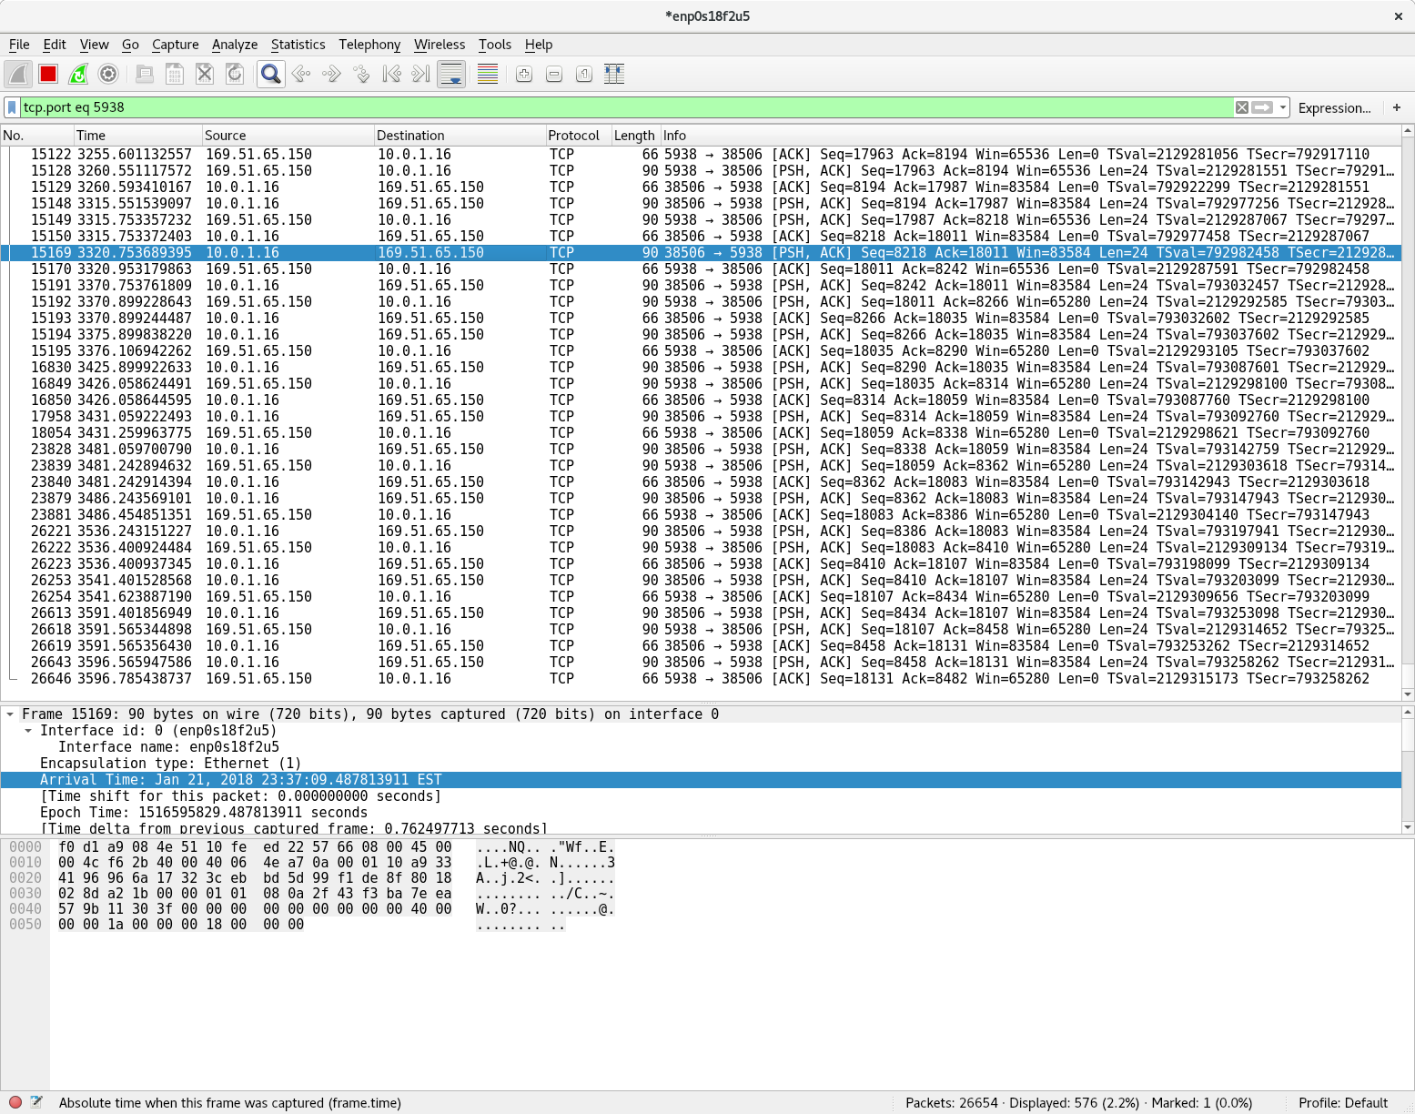The height and width of the screenshot is (1114, 1415).
Task: Open capture options gear icon
Action: [x=108, y=75]
